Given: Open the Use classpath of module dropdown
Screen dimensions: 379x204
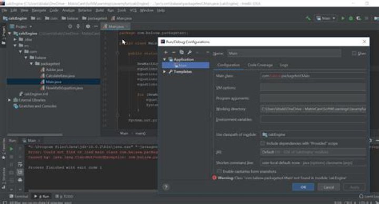Looking at the screenshot, I should (x=313, y=134).
